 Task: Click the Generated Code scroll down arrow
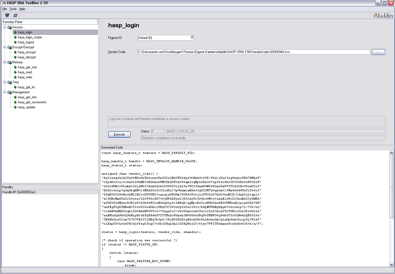point(392,265)
